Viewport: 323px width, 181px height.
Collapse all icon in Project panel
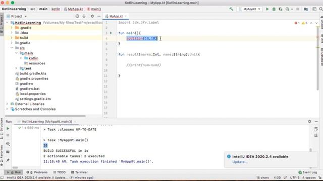[84, 16]
